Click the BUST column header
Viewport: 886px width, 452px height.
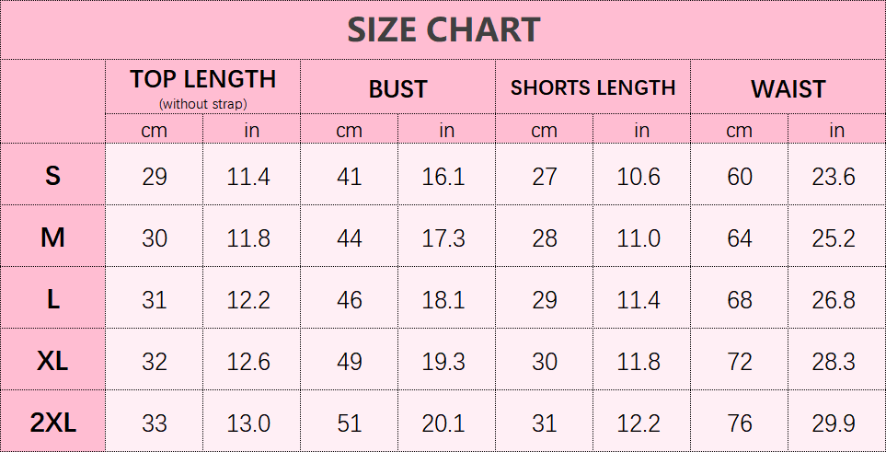(x=397, y=89)
